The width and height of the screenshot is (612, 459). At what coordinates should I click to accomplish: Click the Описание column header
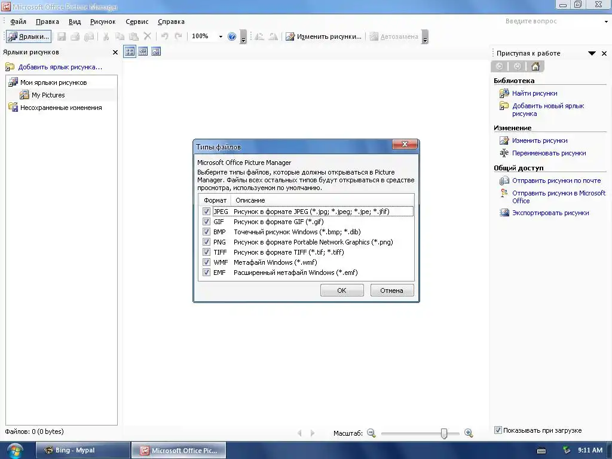[322, 200]
